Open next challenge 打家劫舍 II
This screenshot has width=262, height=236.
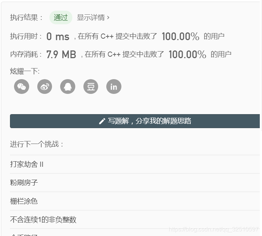27,164
